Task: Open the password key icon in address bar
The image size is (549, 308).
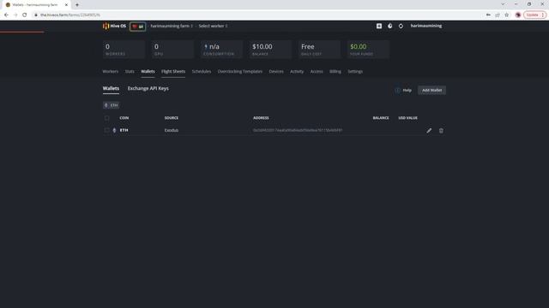Action: (x=488, y=15)
